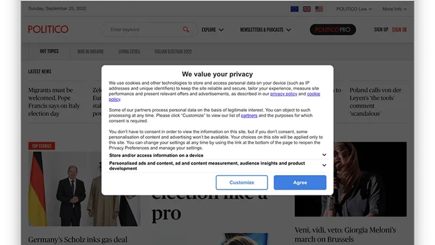Open the privacy policy link
The image size is (435, 245).
(x=284, y=94)
